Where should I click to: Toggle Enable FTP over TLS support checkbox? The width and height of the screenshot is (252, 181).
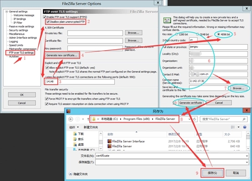pyautogui.click(x=45, y=17)
